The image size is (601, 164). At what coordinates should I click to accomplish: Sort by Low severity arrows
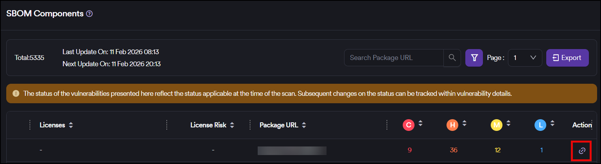pos(552,123)
